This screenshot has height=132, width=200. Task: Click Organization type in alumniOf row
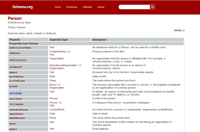[x=57, y=68]
